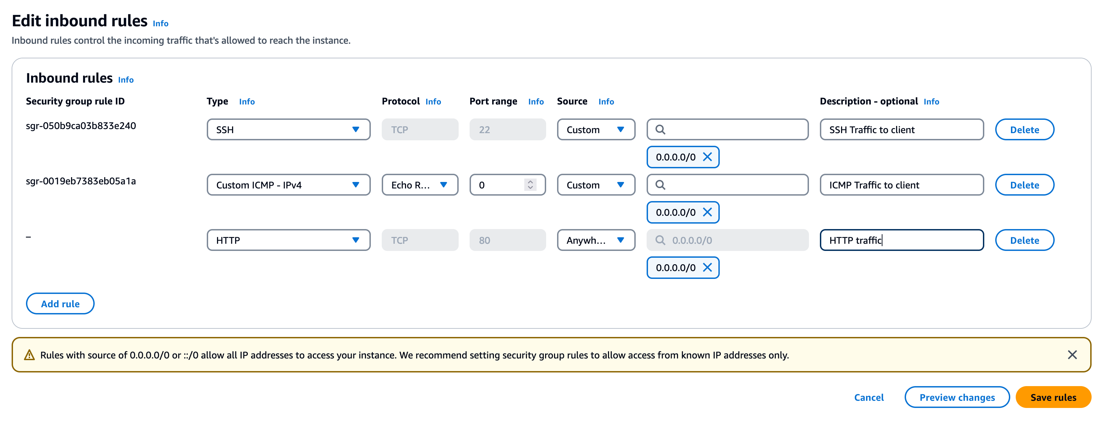
Task: Delete the ICMP Traffic rule
Action: pos(1024,185)
